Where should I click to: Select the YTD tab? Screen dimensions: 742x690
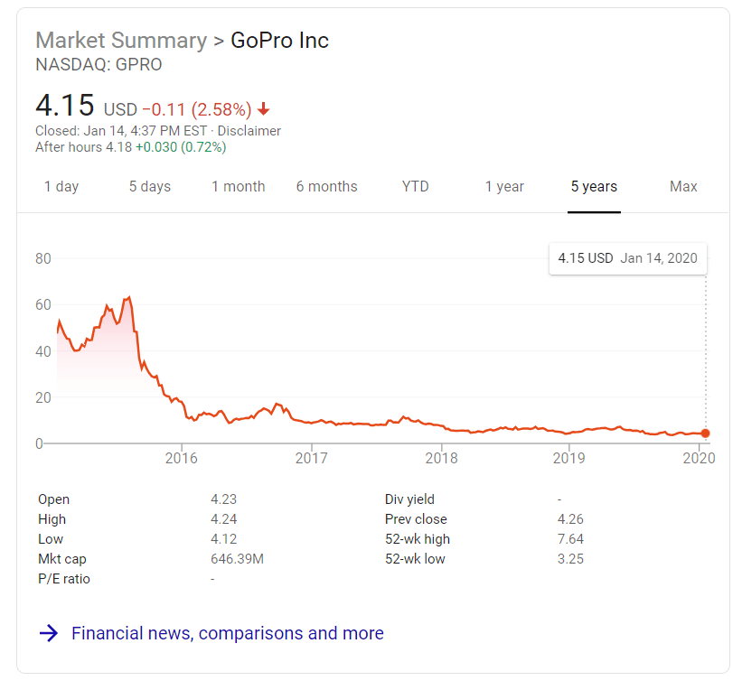(x=416, y=187)
